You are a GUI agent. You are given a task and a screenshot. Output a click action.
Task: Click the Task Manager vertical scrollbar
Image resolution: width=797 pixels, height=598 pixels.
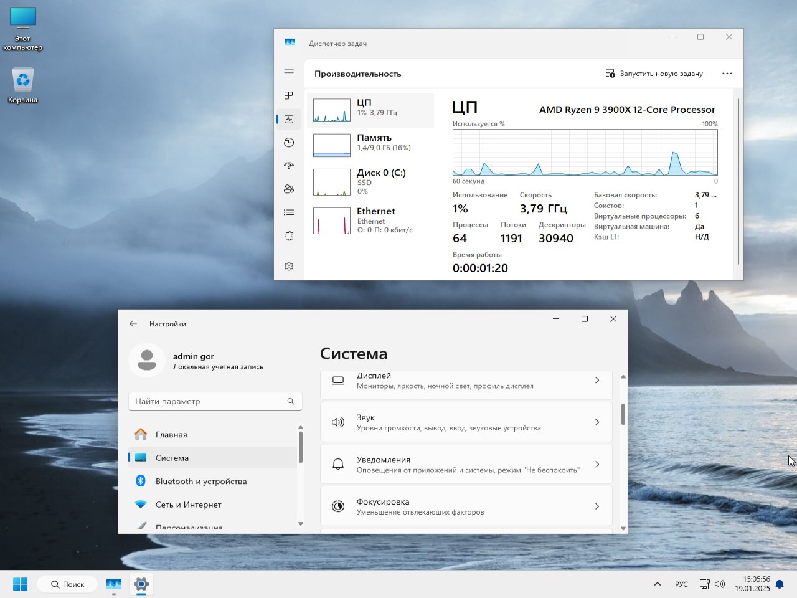point(739,181)
